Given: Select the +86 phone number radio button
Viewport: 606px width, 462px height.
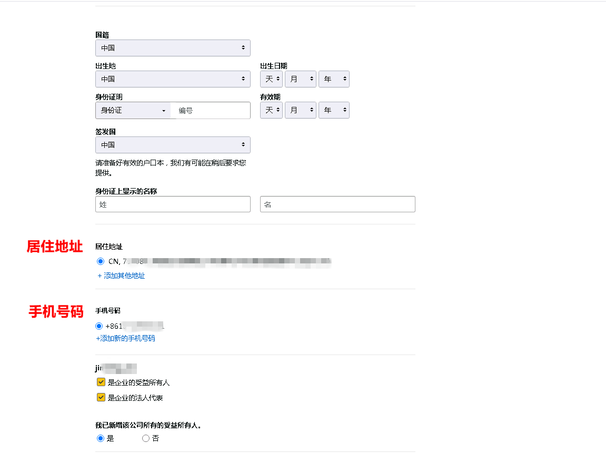Looking at the screenshot, I should point(100,326).
